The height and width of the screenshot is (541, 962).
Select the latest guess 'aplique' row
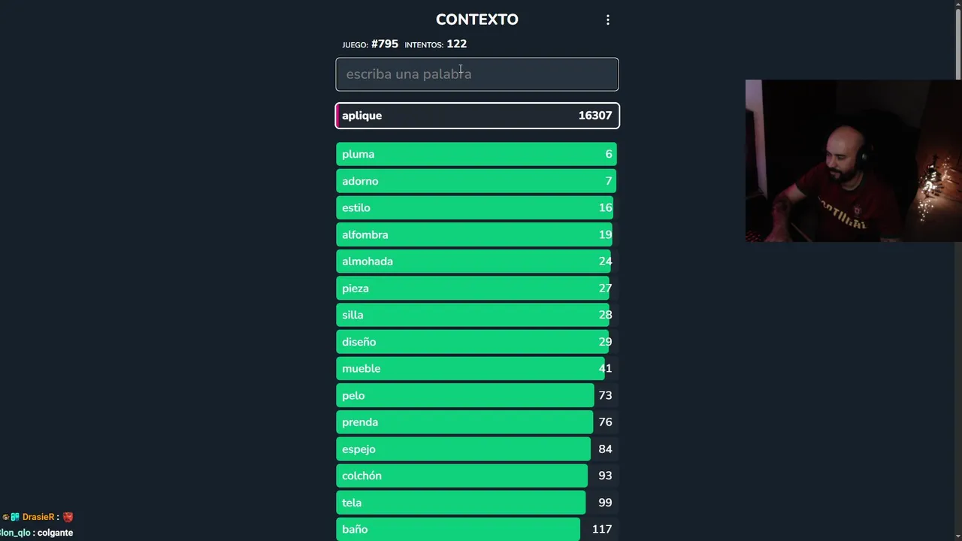click(476, 116)
